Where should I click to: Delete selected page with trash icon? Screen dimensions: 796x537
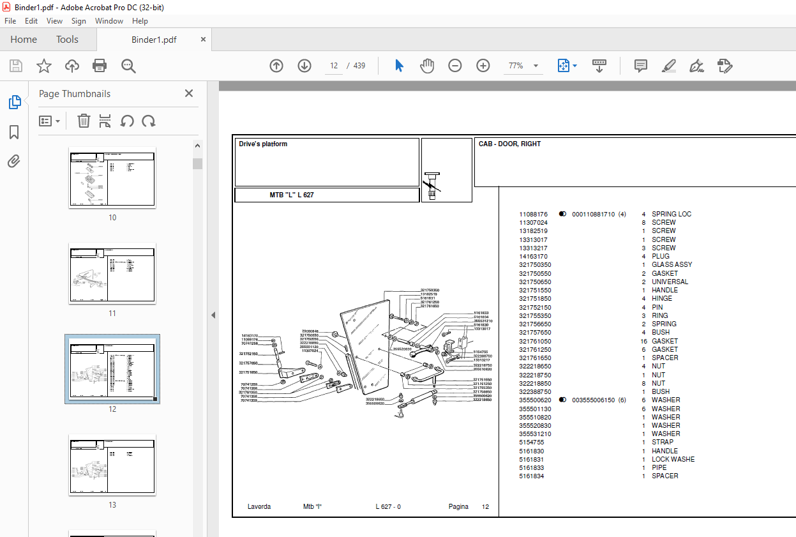[84, 121]
